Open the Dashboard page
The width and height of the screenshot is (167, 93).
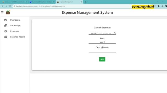(15, 20)
